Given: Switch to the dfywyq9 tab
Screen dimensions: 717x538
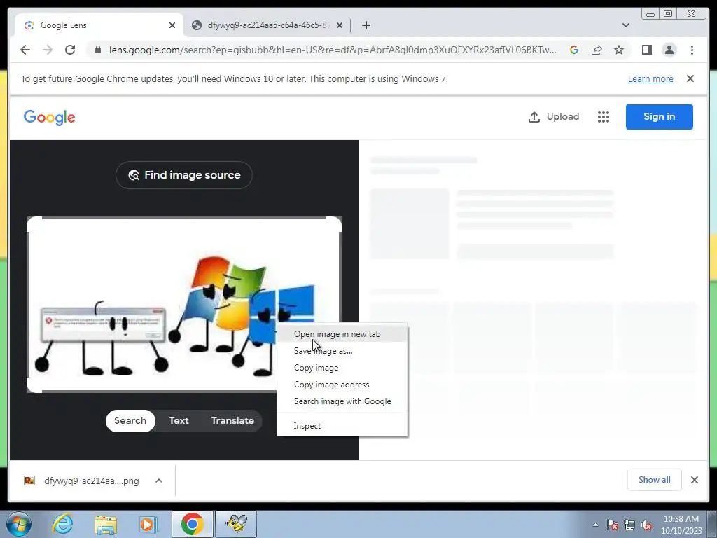Looking at the screenshot, I should 267,25.
